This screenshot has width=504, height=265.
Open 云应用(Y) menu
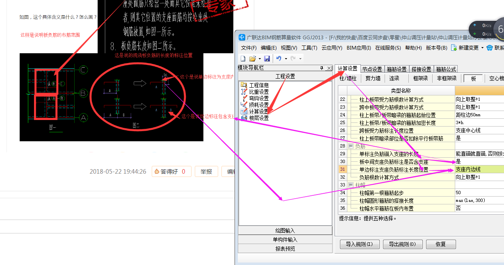pos(332,48)
